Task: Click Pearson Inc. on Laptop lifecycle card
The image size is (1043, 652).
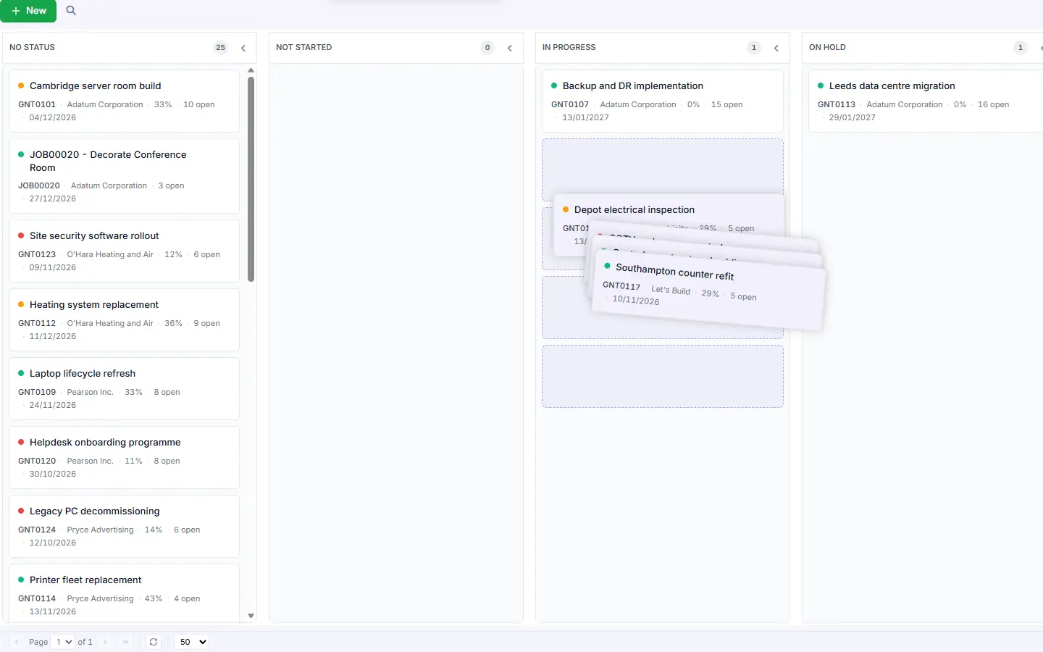Action: pos(91,393)
